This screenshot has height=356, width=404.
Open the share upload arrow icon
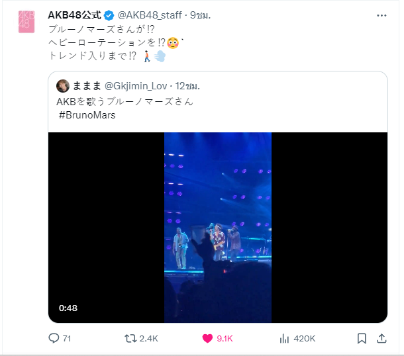[381, 339]
